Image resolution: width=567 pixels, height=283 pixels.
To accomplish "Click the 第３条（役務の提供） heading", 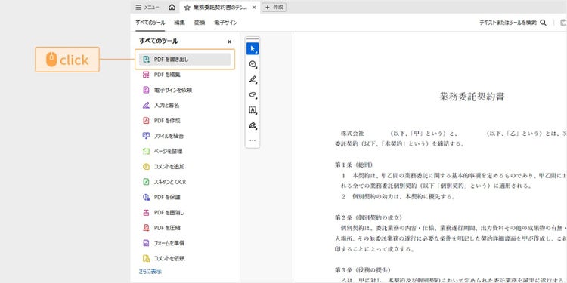I will click(363, 270).
